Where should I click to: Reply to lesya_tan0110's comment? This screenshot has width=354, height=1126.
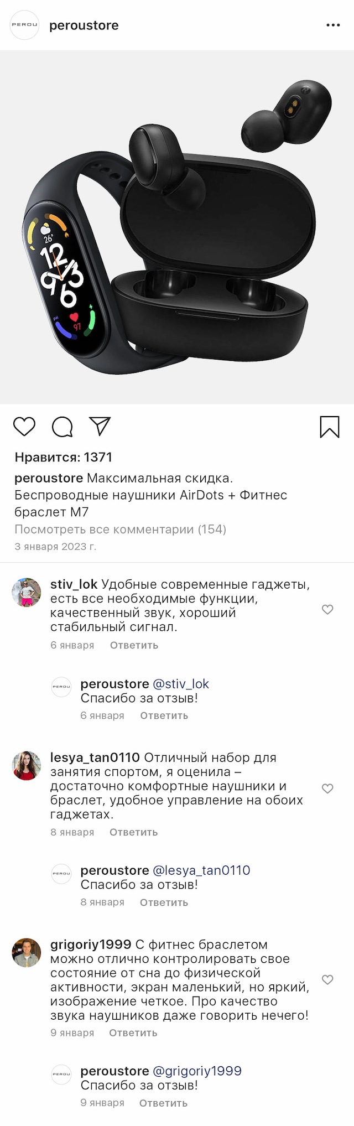click(133, 832)
